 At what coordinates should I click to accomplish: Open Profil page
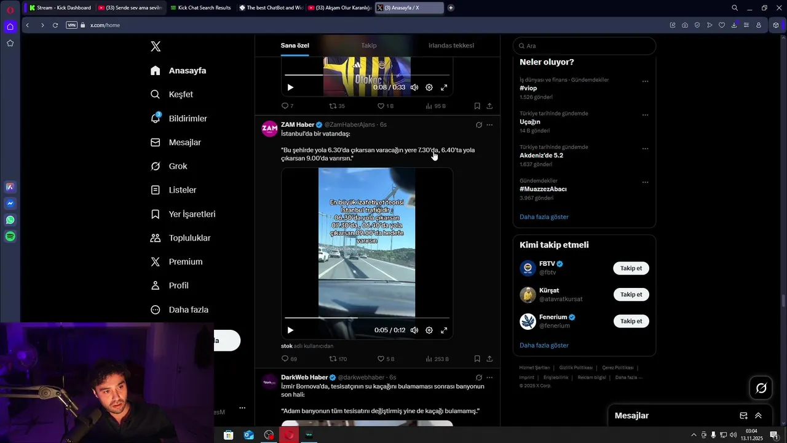click(x=170, y=286)
